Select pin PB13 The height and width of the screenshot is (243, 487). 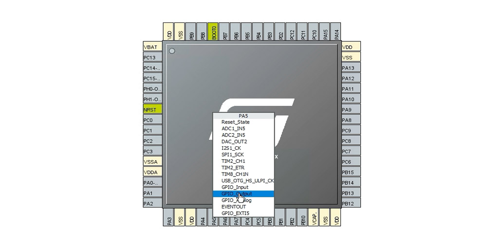[x=351, y=193]
